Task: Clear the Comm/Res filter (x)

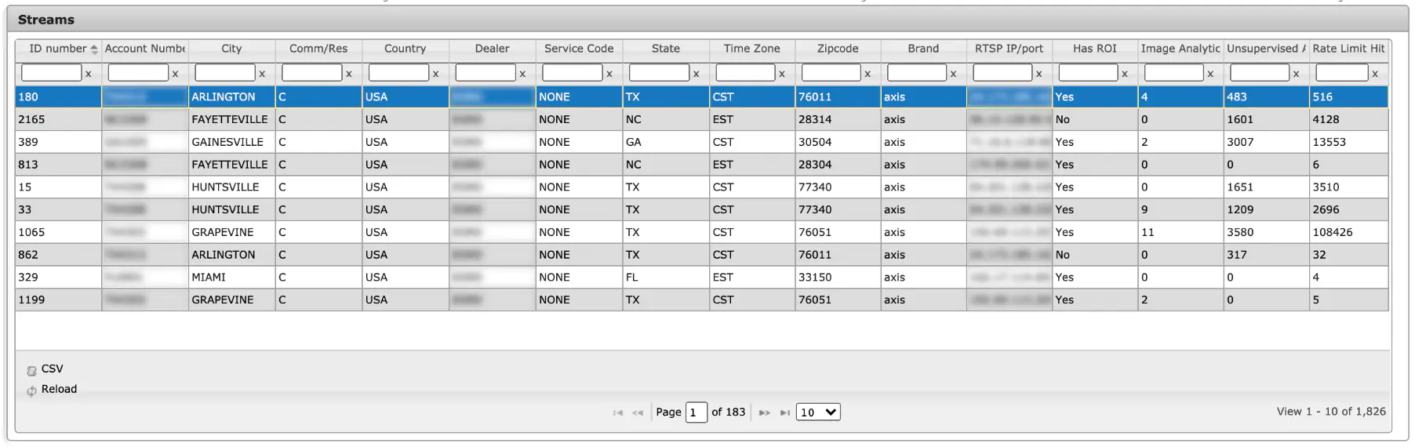Action: 349,74
